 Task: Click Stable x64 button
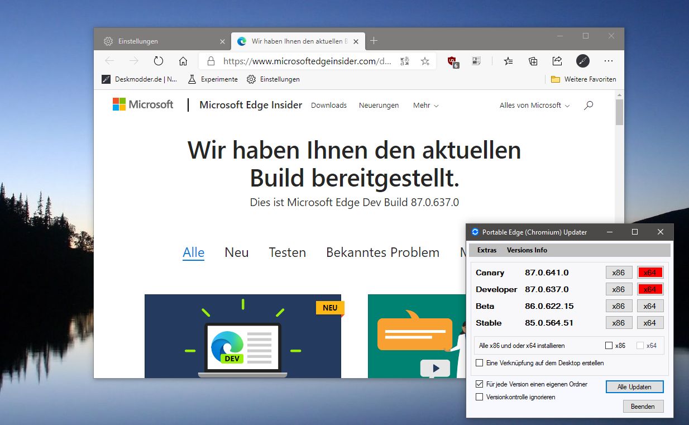[x=650, y=323]
